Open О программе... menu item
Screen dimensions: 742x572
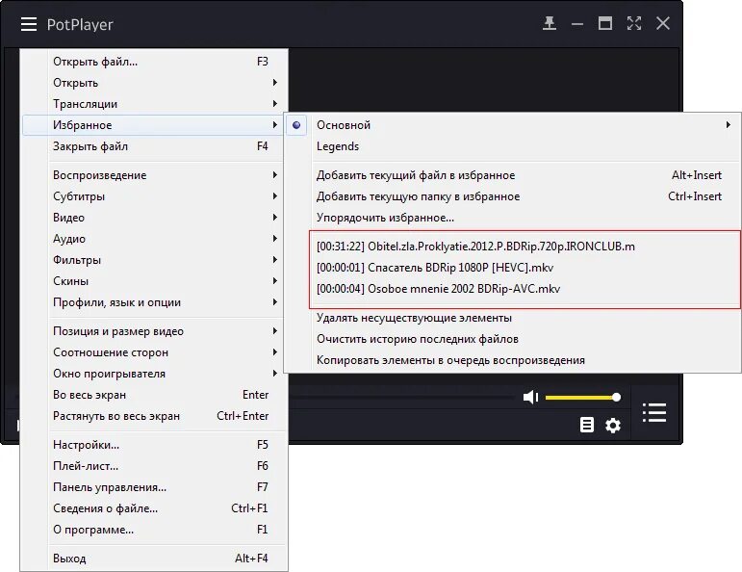[155, 530]
